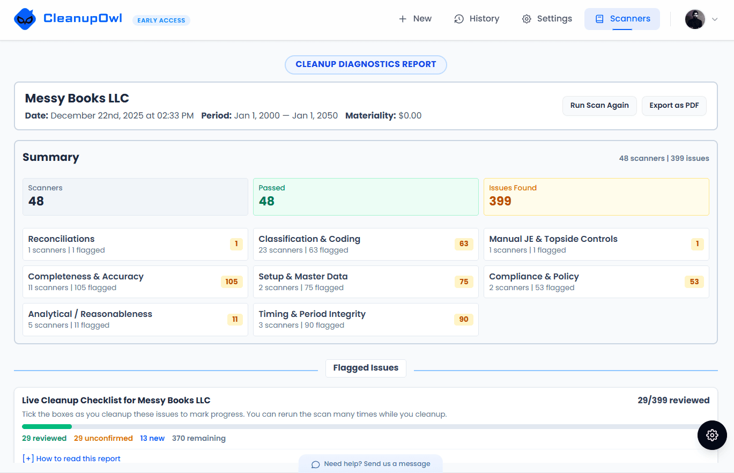
Task: Expand the profile menu chevron
Action: click(714, 19)
